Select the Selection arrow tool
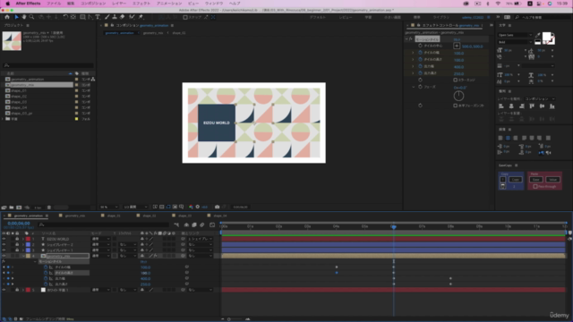573x322 pixels. 16,17
